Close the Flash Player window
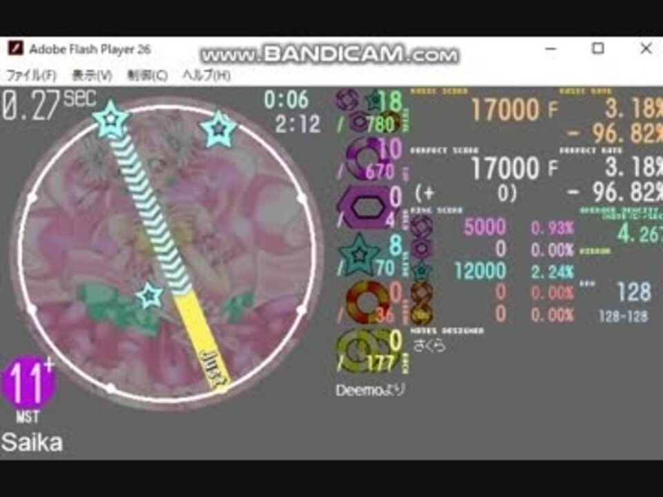663x497 pixels. [x=646, y=48]
